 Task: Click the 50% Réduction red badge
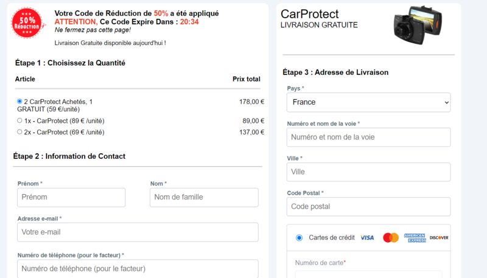[x=27, y=23]
